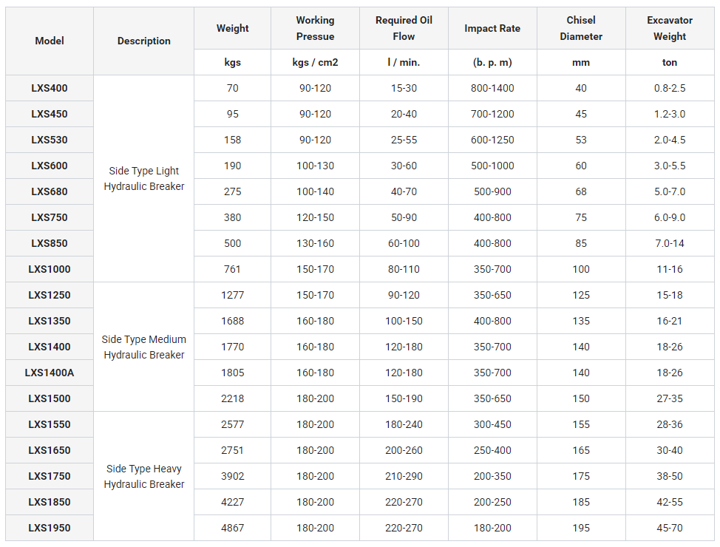Click the Model column header
Screen dimensions: 720x547
[x=50, y=41]
